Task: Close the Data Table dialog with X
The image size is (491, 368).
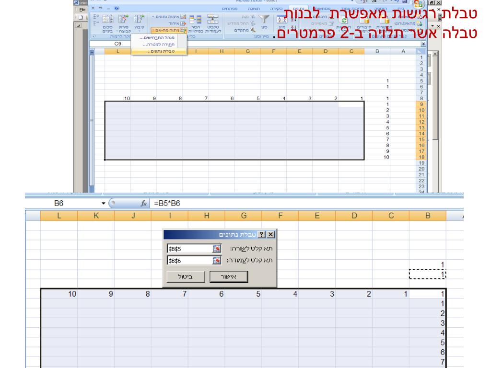Action: tap(271, 234)
